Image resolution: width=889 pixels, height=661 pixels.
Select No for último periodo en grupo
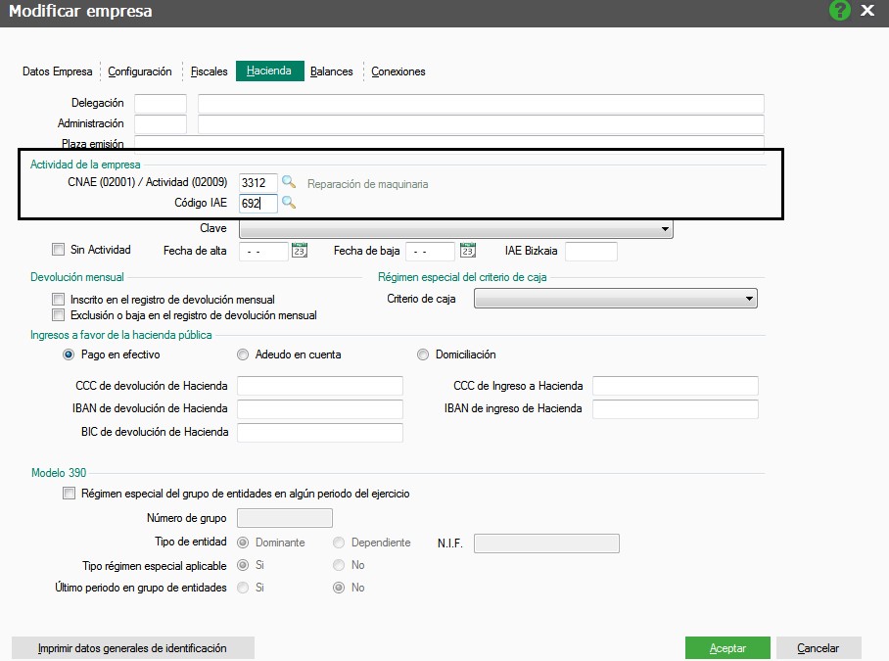click(x=339, y=588)
